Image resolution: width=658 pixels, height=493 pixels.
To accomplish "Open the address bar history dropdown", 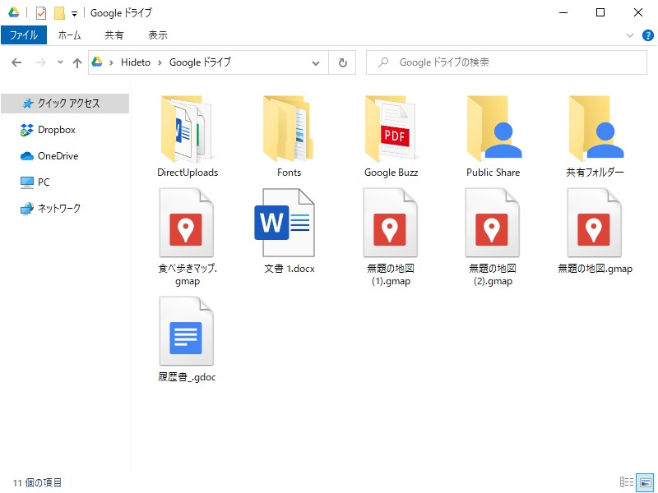I will coord(315,62).
